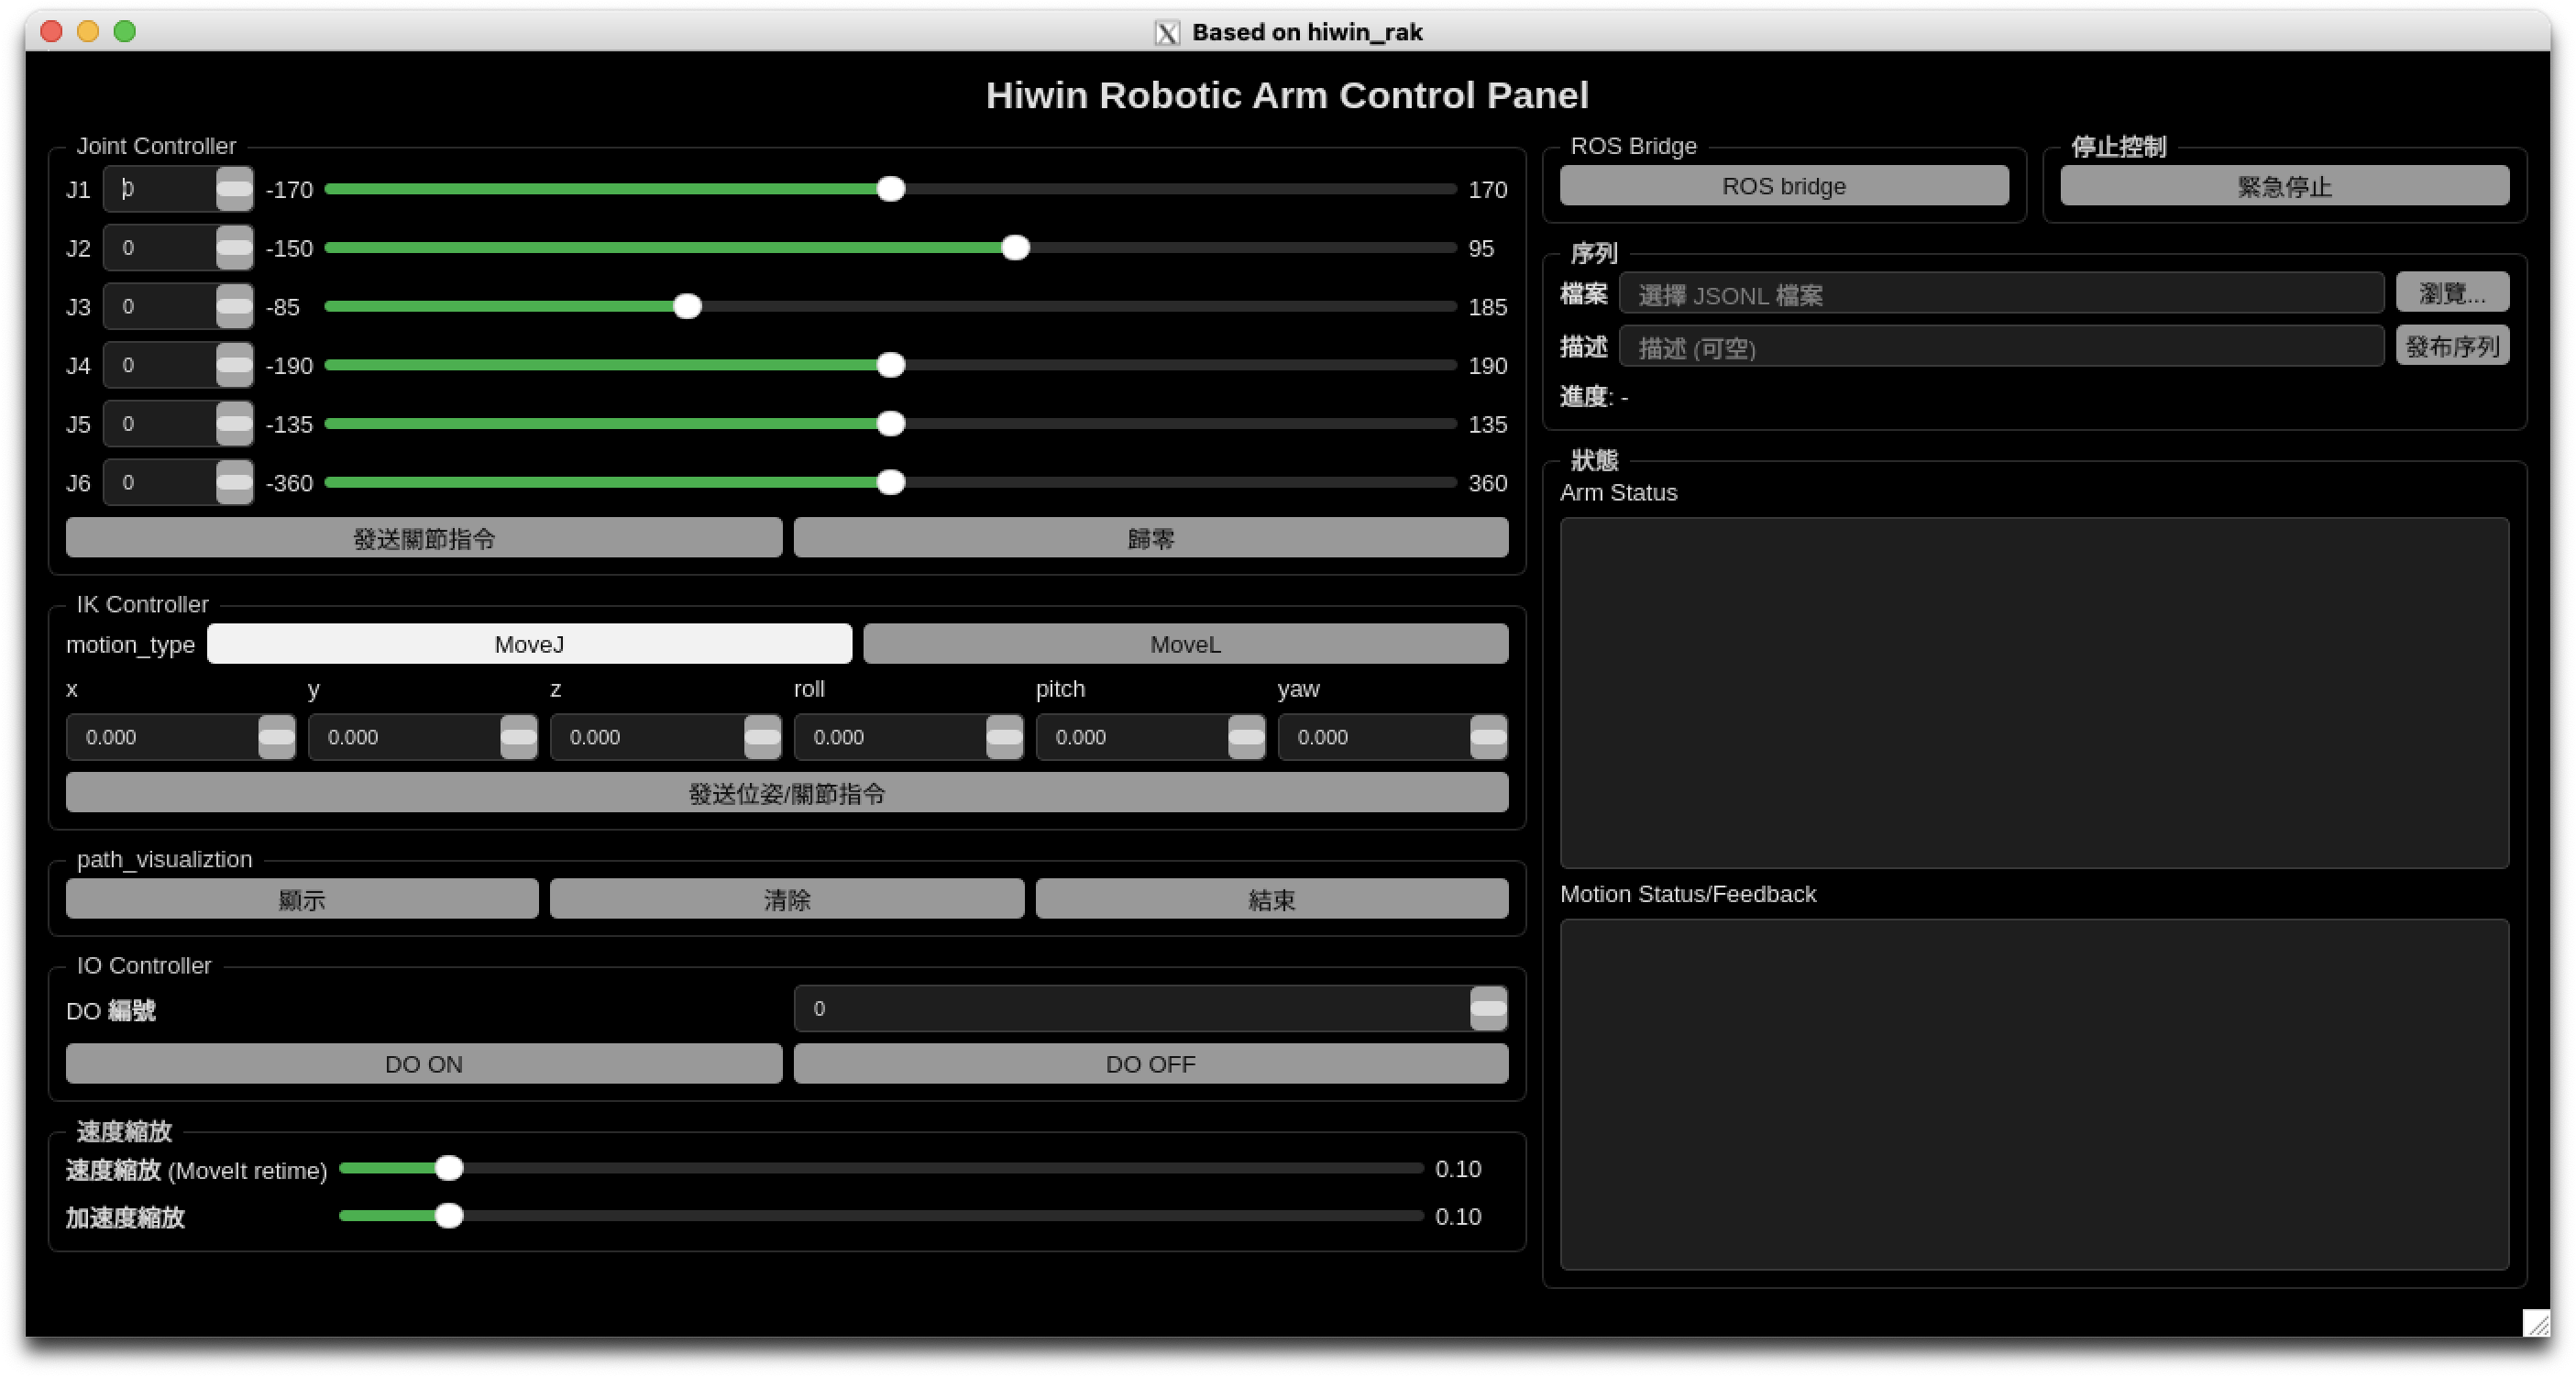
Task: Focus the pitch input field
Action: [1132, 738]
